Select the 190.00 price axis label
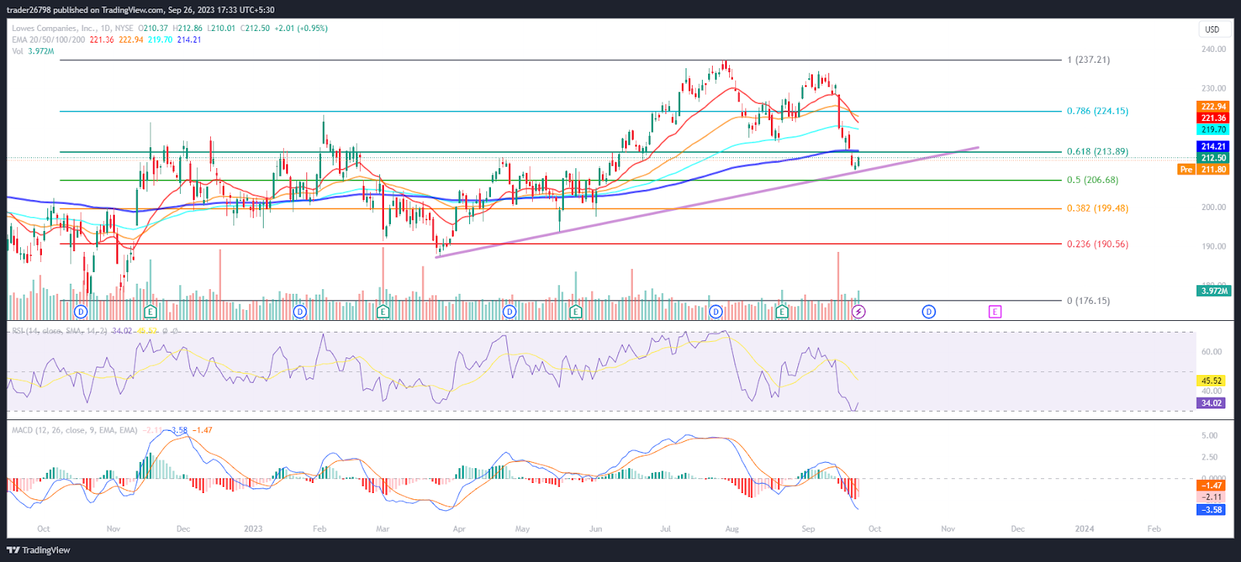The height and width of the screenshot is (562, 1241). tap(1214, 247)
